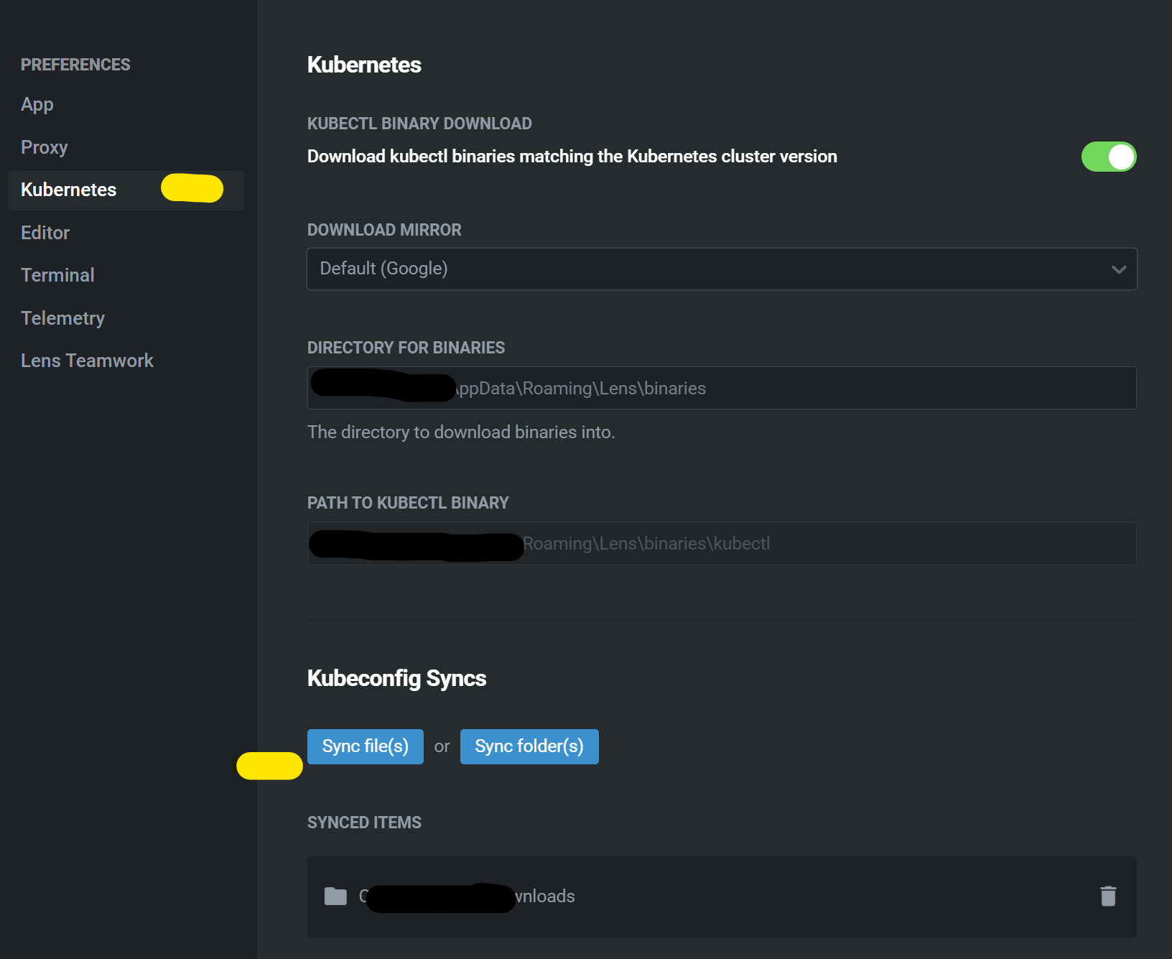The height and width of the screenshot is (959, 1172).
Task: Select the Kubernetes preferences section
Action: coord(126,190)
